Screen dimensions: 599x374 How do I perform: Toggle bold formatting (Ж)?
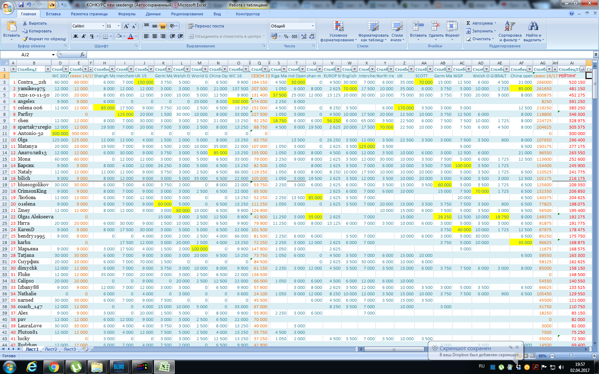(x=75, y=36)
